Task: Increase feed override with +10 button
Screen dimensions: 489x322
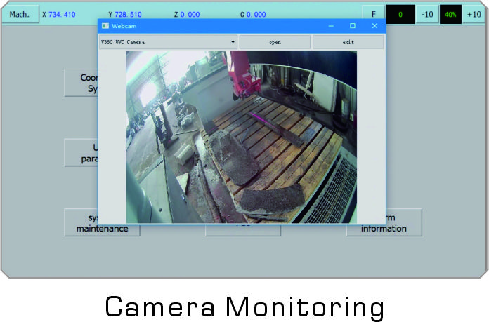Action: pos(474,14)
